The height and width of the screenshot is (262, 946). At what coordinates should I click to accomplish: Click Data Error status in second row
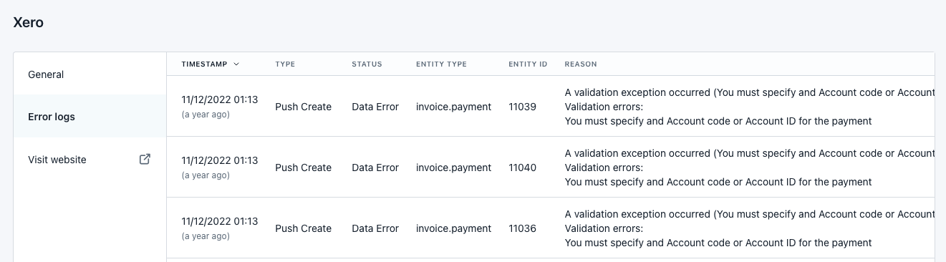coord(375,168)
